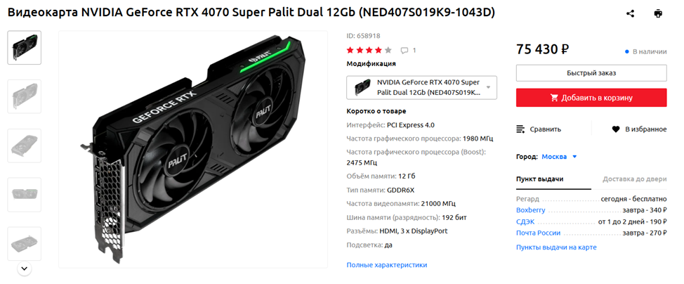This screenshot has width=684, height=284.
Task: Select the second product thumbnail
Action: click(25, 96)
